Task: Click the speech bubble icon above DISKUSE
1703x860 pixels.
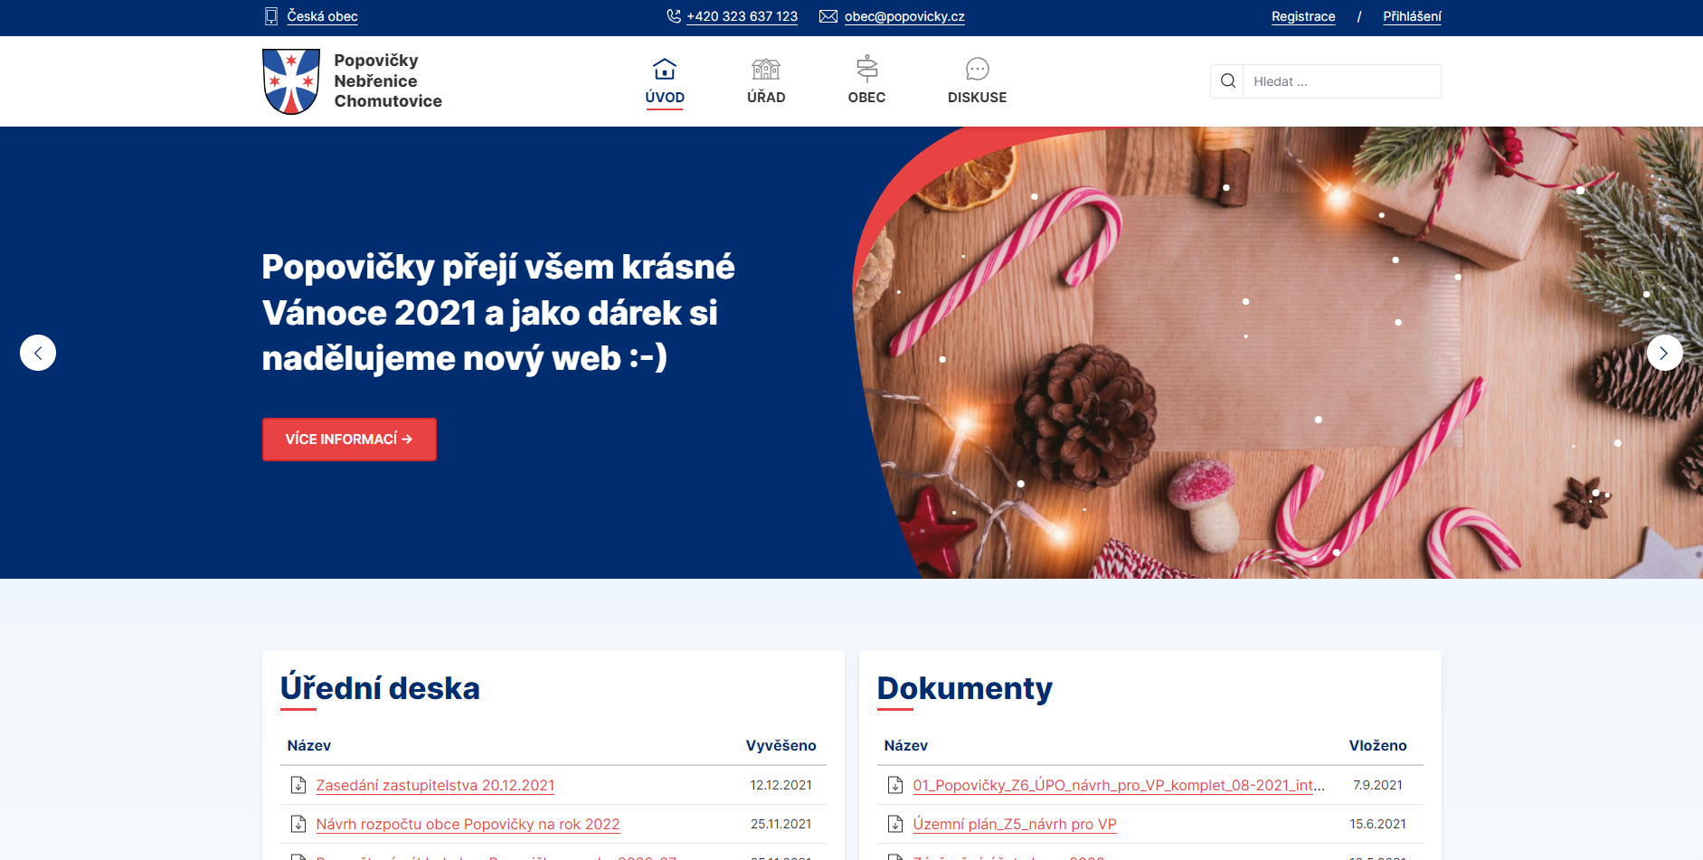Action: pyautogui.click(x=977, y=69)
